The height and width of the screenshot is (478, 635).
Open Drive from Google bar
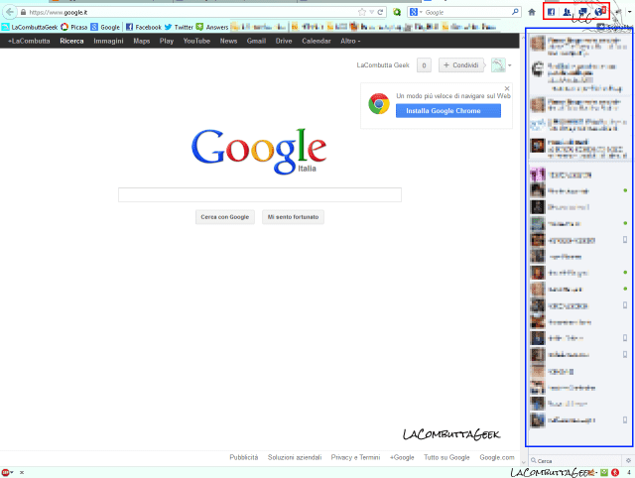pos(284,41)
